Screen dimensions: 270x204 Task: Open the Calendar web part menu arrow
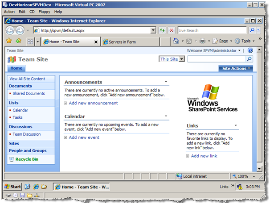(166, 116)
